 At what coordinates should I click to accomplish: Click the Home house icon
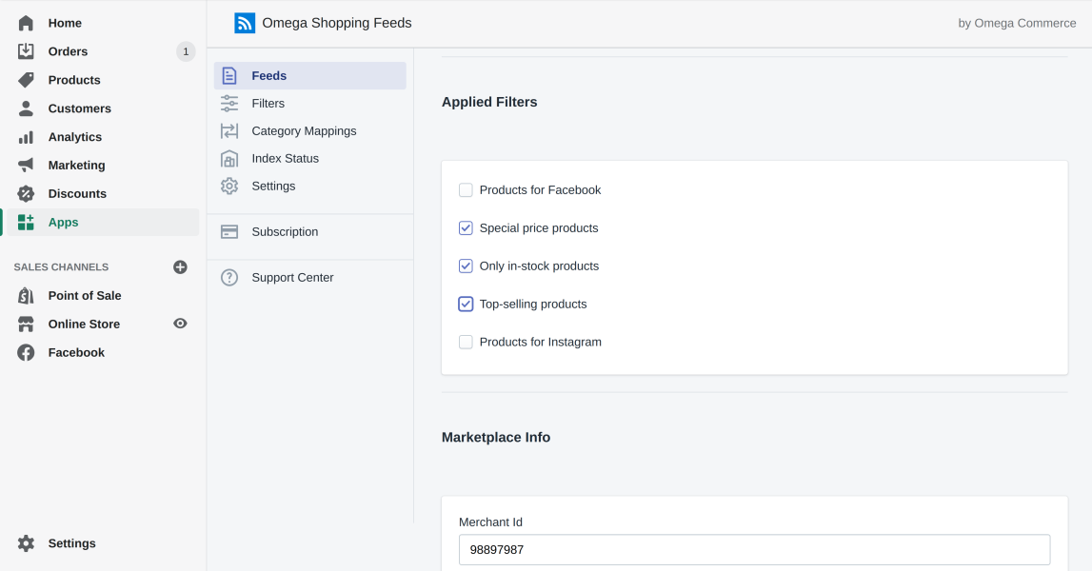tap(26, 23)
